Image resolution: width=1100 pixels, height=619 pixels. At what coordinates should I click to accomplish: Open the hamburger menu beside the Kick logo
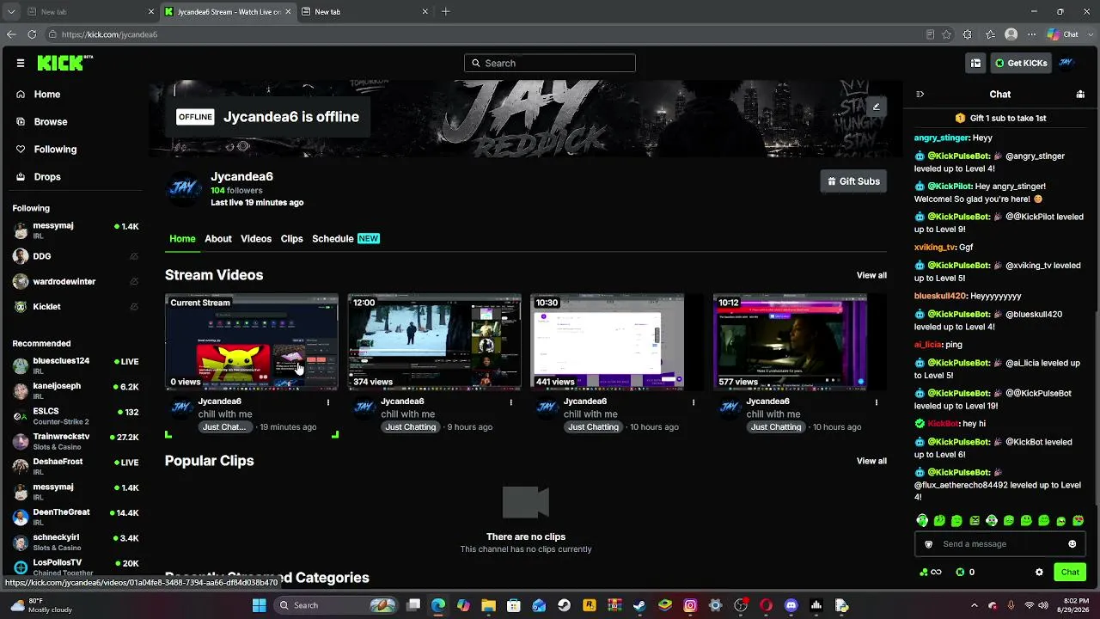coord(21,63)
